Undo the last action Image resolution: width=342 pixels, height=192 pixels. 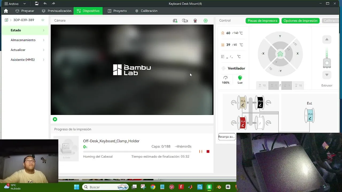point(45,3)
